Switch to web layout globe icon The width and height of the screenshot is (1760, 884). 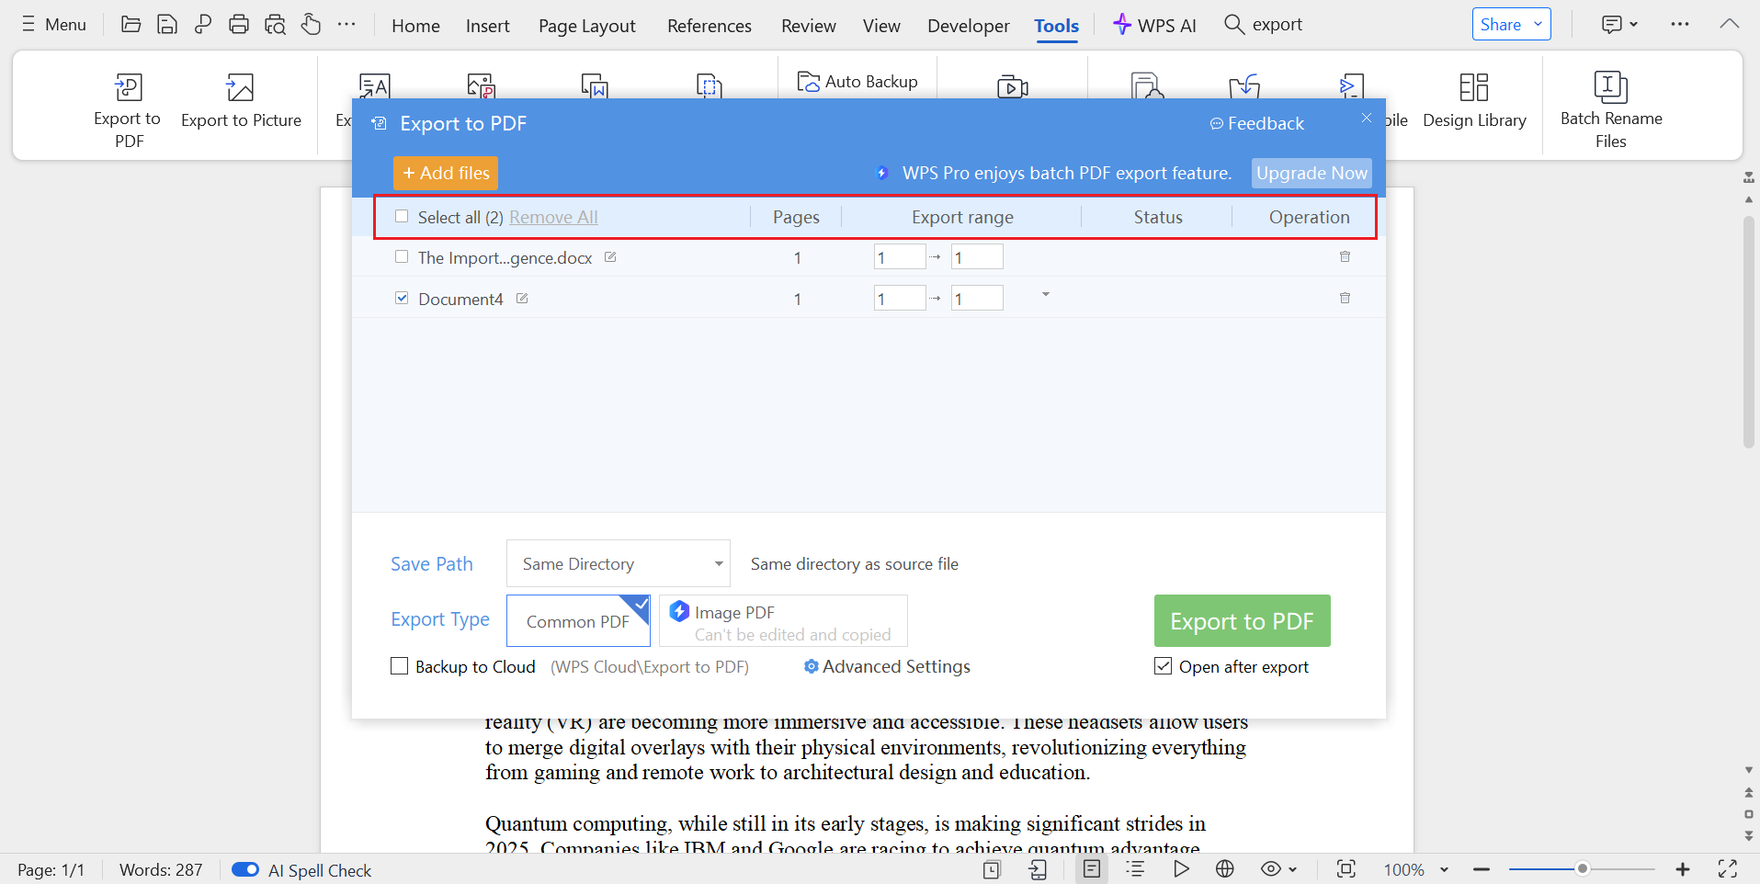point(1225,868)
